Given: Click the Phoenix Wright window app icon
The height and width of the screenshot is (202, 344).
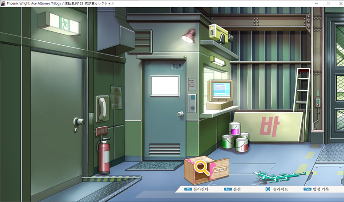Looking at the screenshot, I should [x=3, y=4].
